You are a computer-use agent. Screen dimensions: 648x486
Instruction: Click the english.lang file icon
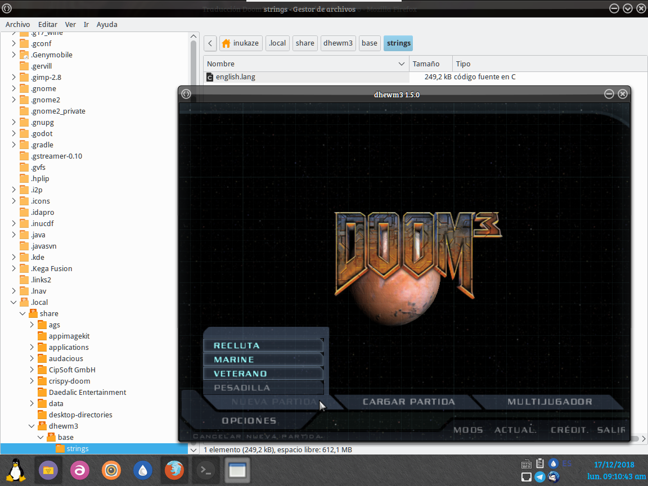pos(210,77)
